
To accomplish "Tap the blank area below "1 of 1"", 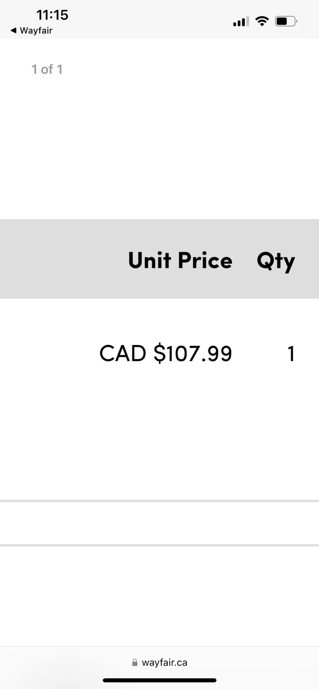I will click(x=159, y=144).
